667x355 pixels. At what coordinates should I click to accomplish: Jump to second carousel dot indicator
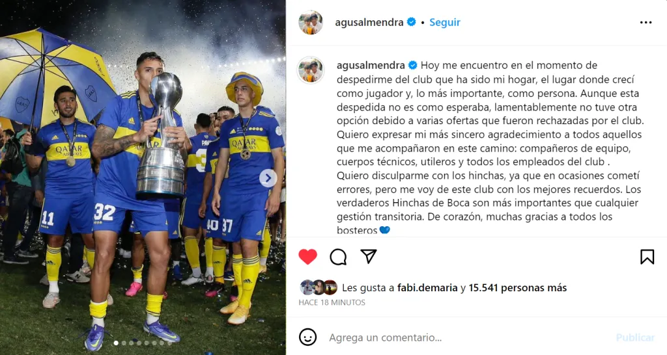coord(124,343)
